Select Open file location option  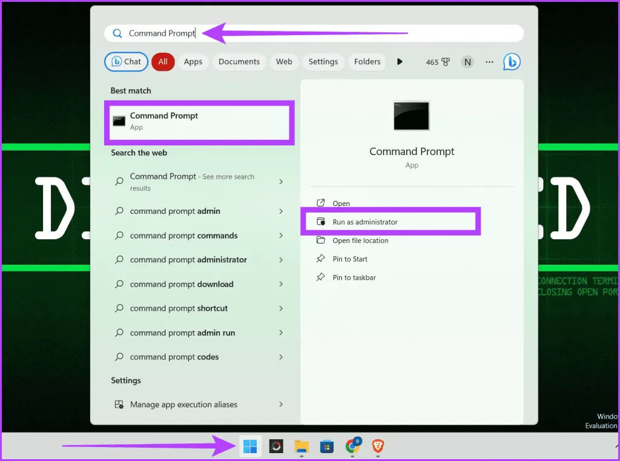tap(360, 240)
